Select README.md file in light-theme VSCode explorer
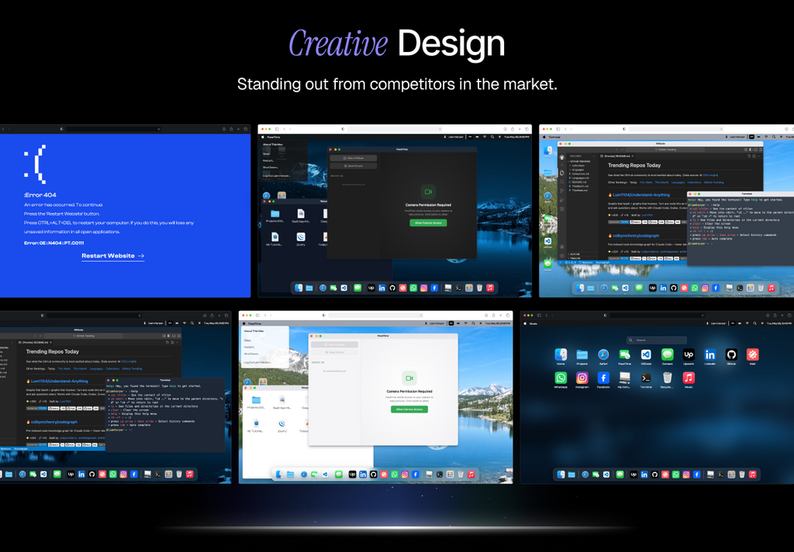This screenshot has width=794, height=552. tap(578, 182)
